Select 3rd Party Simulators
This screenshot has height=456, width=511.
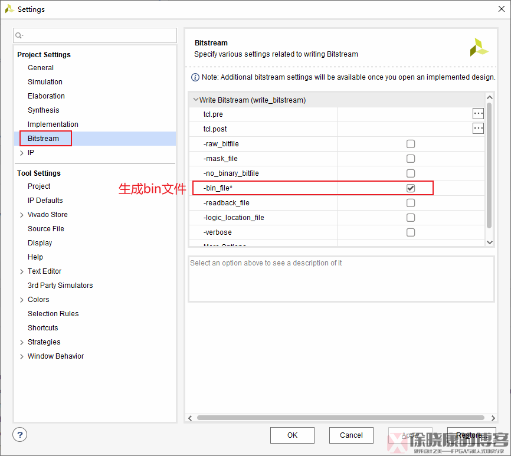(60, 286)
